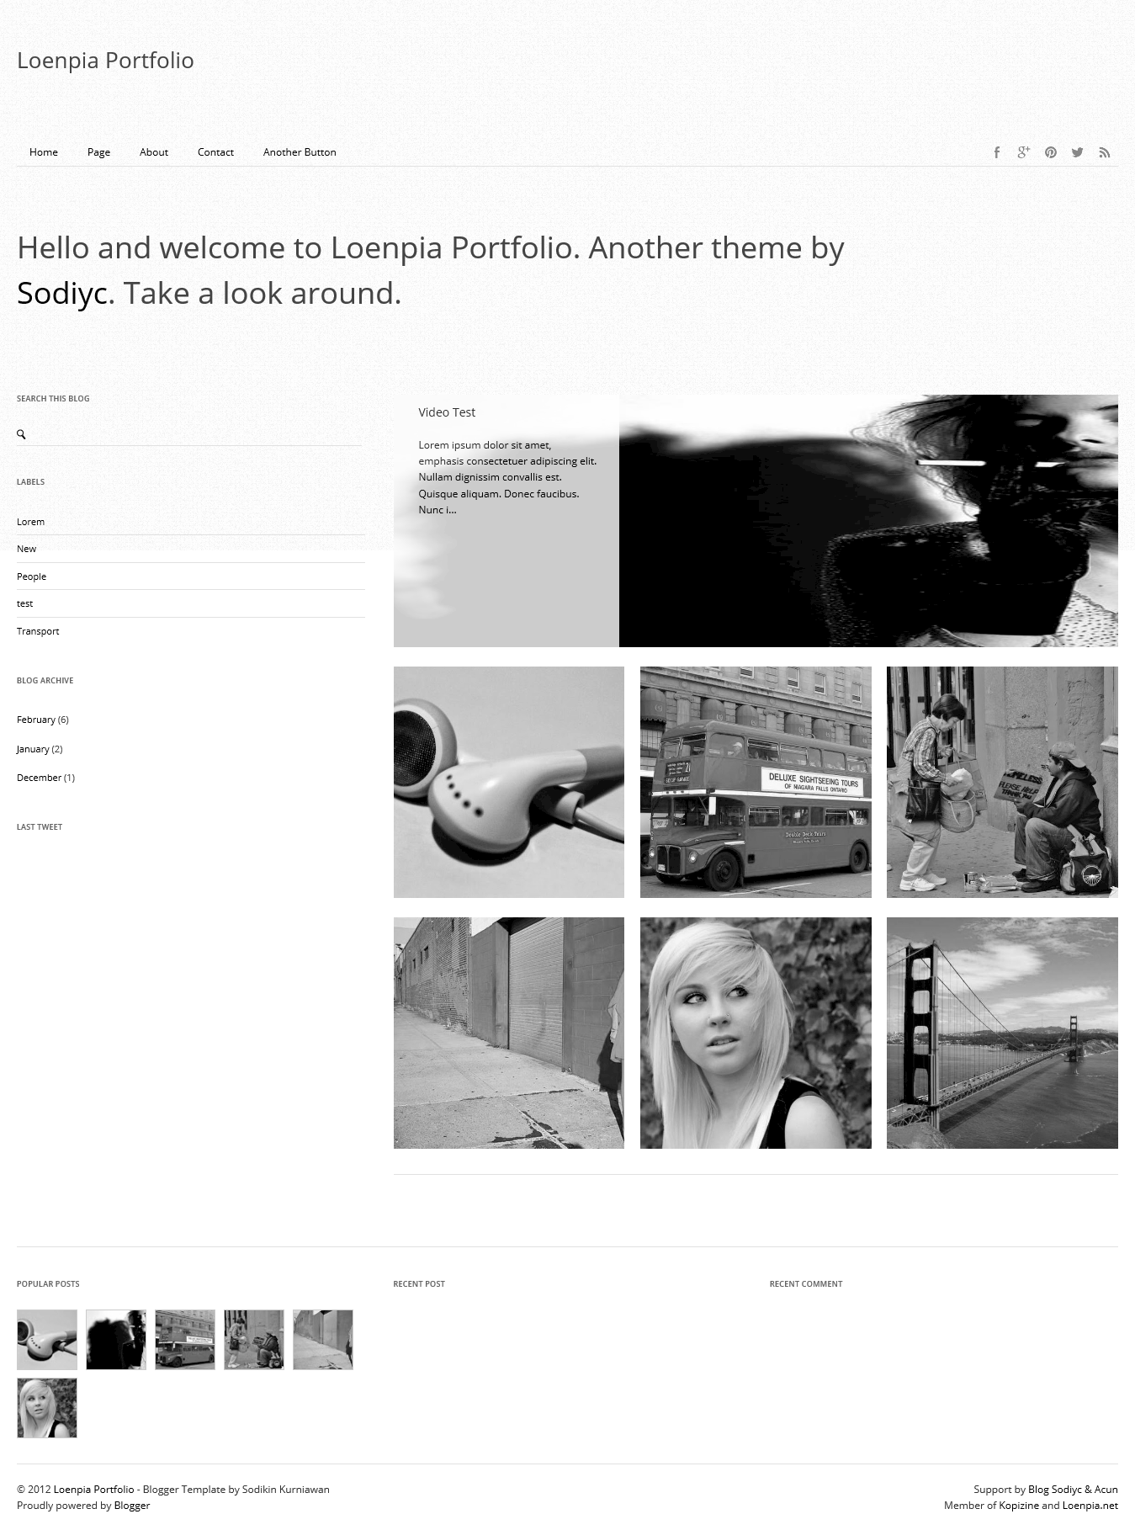Click the Sodiyc link in welcome text

(x=63, y=293)
